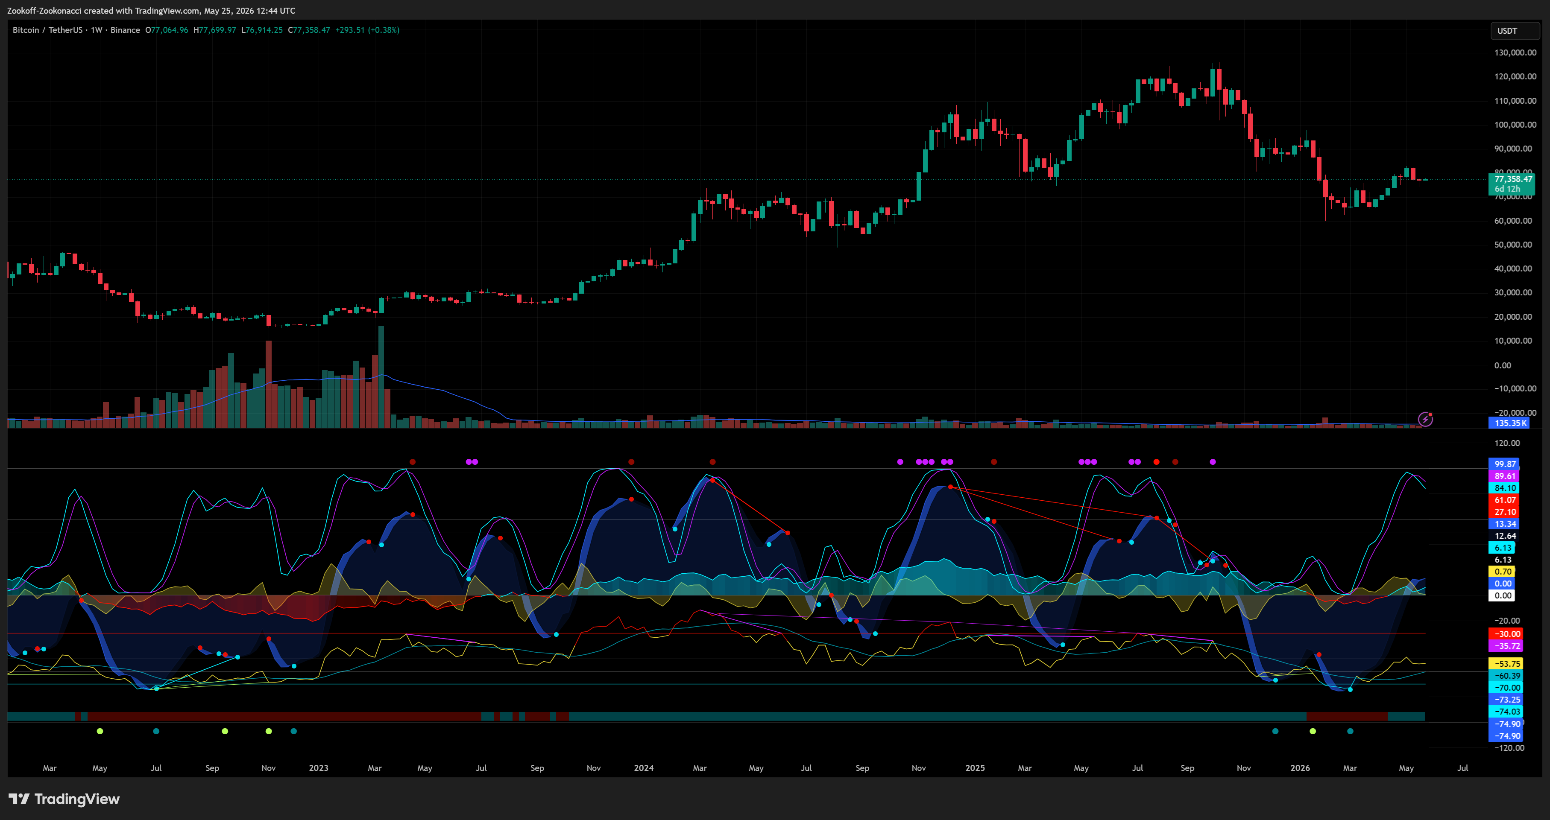Click the cyan -70.00 indicator value

pyautogui.click(x=1506, y=688)
